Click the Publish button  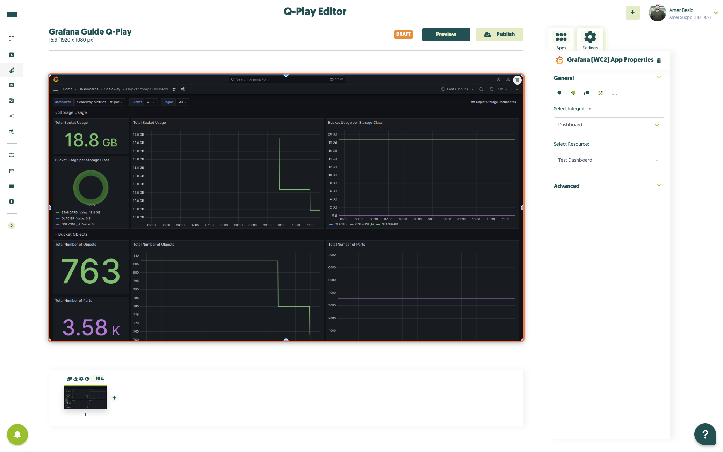click(x=499, y=34)
